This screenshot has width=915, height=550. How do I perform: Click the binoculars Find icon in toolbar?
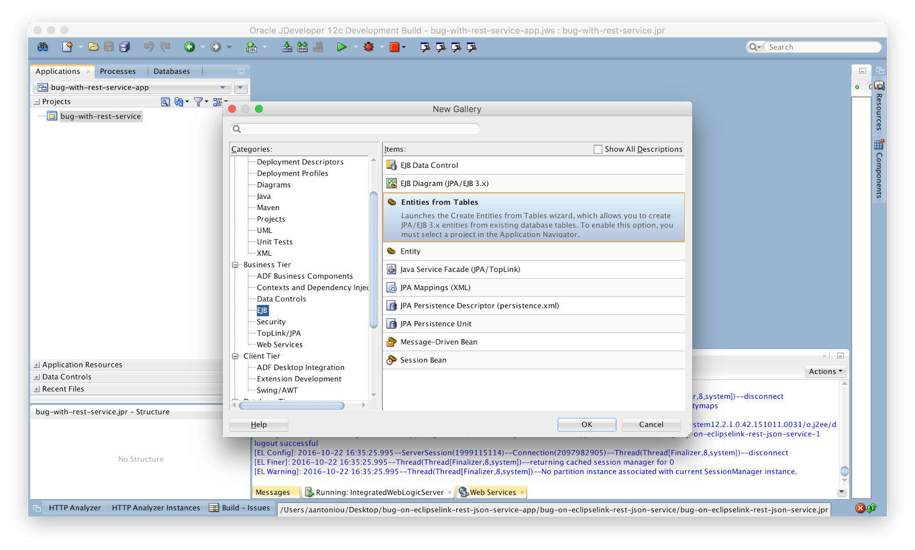[x=43, y=47]
